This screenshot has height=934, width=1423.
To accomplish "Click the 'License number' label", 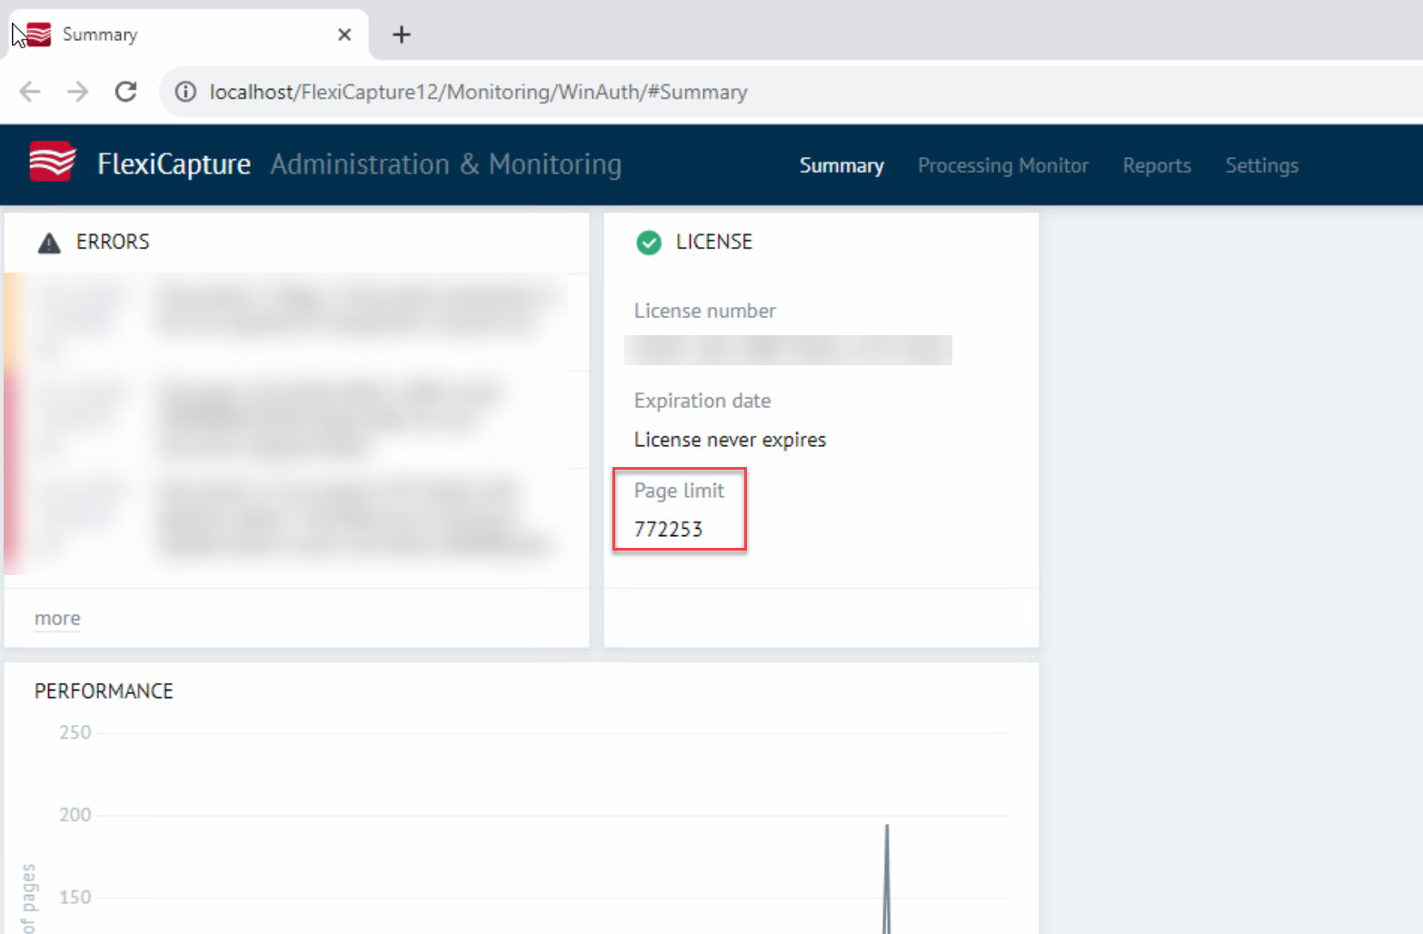I will 705,311.
